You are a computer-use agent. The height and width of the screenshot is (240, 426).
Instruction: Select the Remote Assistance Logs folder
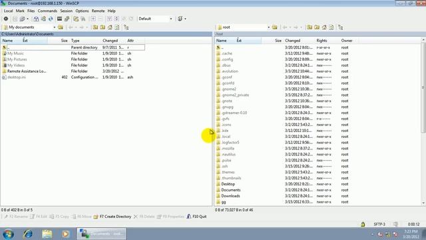(x=27, y=71)
